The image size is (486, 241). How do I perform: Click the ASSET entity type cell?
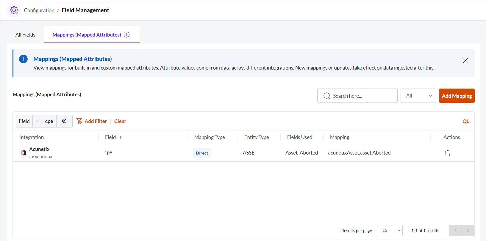[x=250, y=153]
